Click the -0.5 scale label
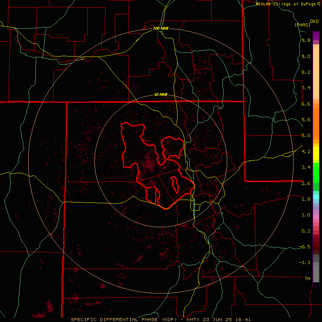 [304, 247]
